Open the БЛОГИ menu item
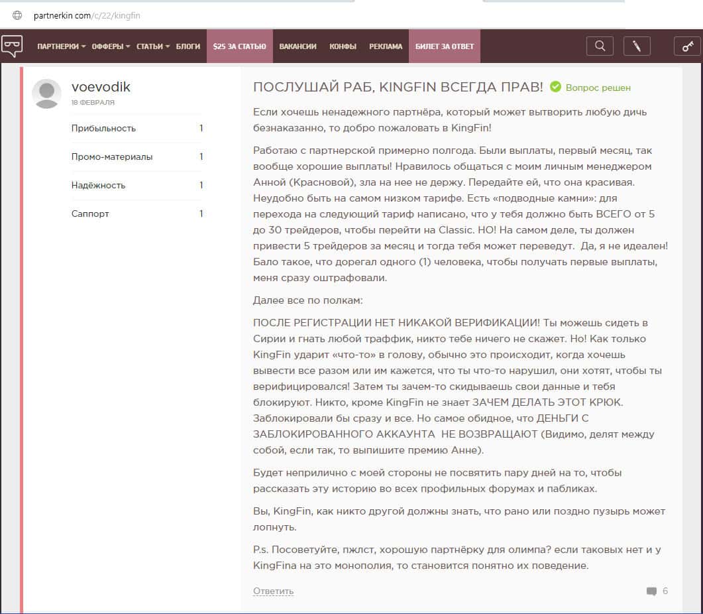Screen dimensions: 703x614 188,46
